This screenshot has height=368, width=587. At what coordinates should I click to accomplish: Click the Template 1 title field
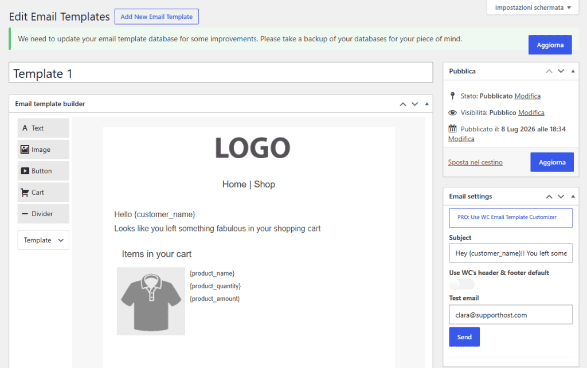[x=221, y=73]
